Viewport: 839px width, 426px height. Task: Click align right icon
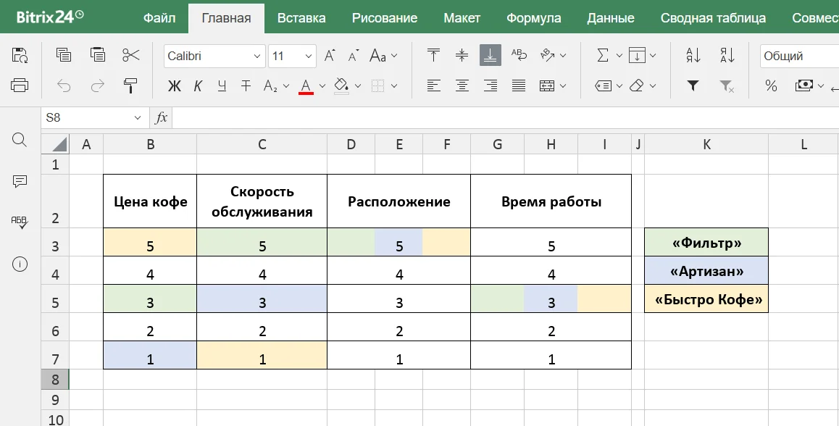click(x=491, y=85)
